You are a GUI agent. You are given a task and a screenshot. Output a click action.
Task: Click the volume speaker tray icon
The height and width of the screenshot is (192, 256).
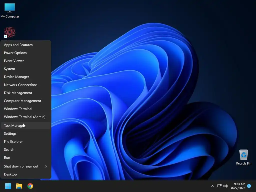pyautogui.click(x=225, y=186)
